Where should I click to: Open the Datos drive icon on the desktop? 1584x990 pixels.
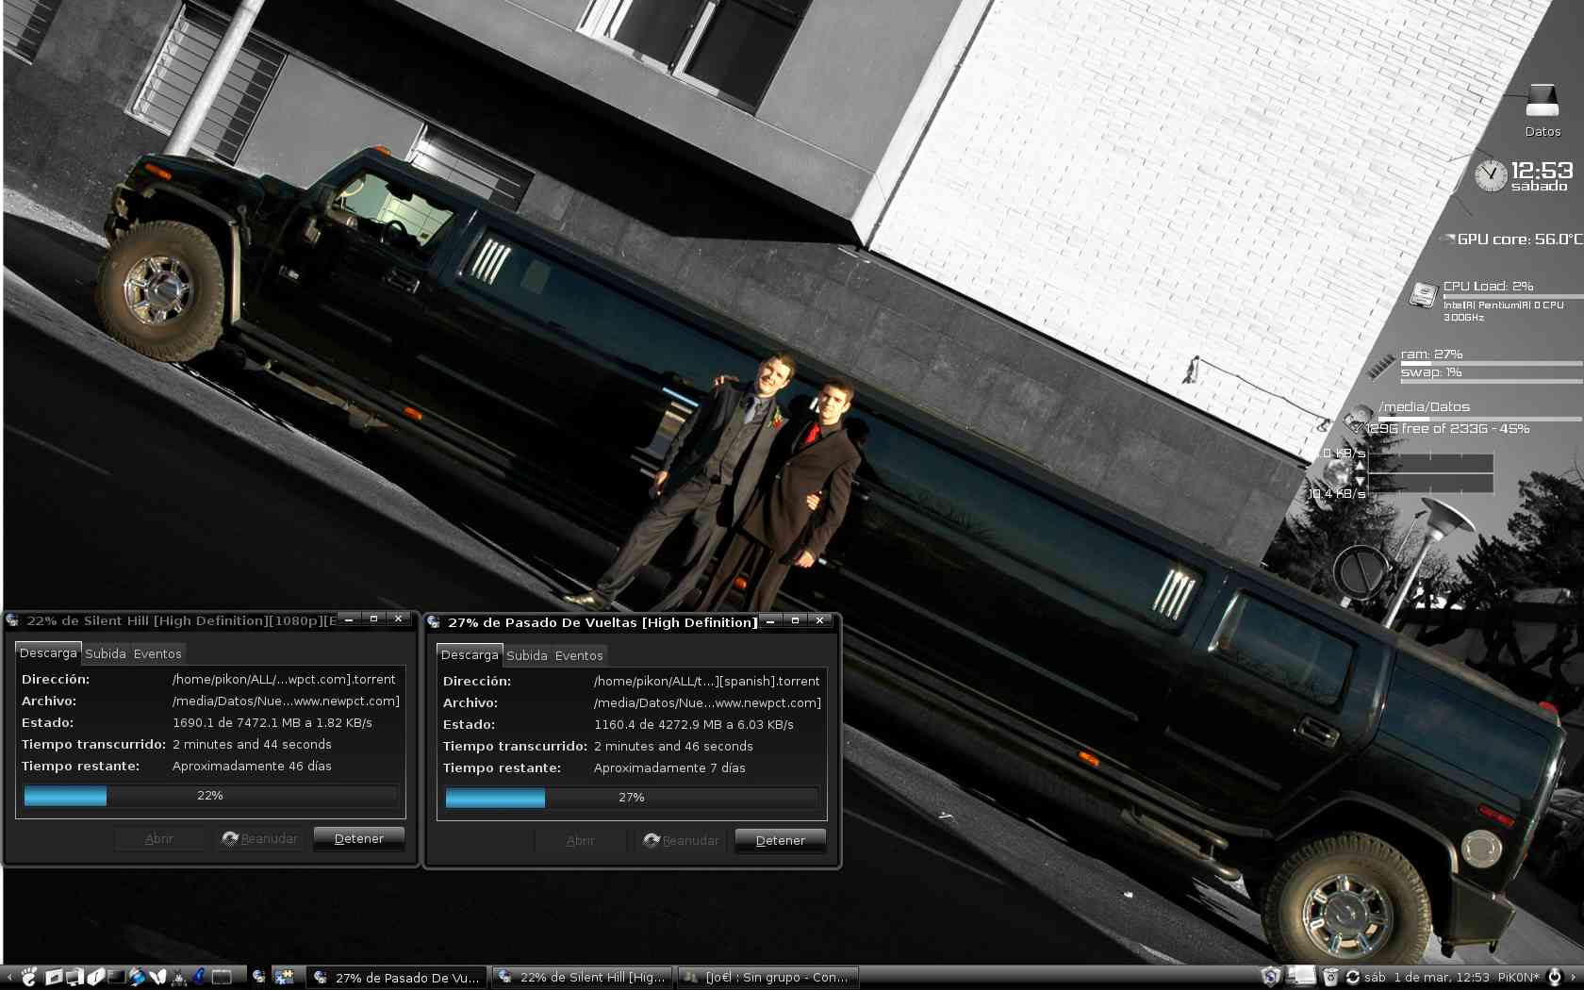coord(1543,100)
